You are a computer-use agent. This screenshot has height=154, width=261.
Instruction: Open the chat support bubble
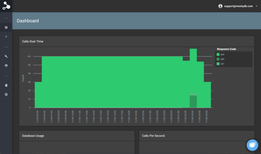click(x=252, y=145)
